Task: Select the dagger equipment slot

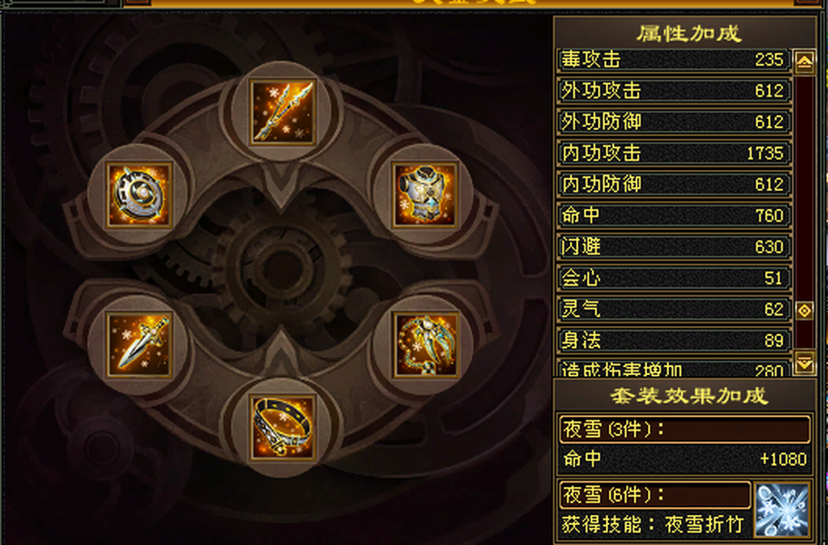Action: click(139, 345)
